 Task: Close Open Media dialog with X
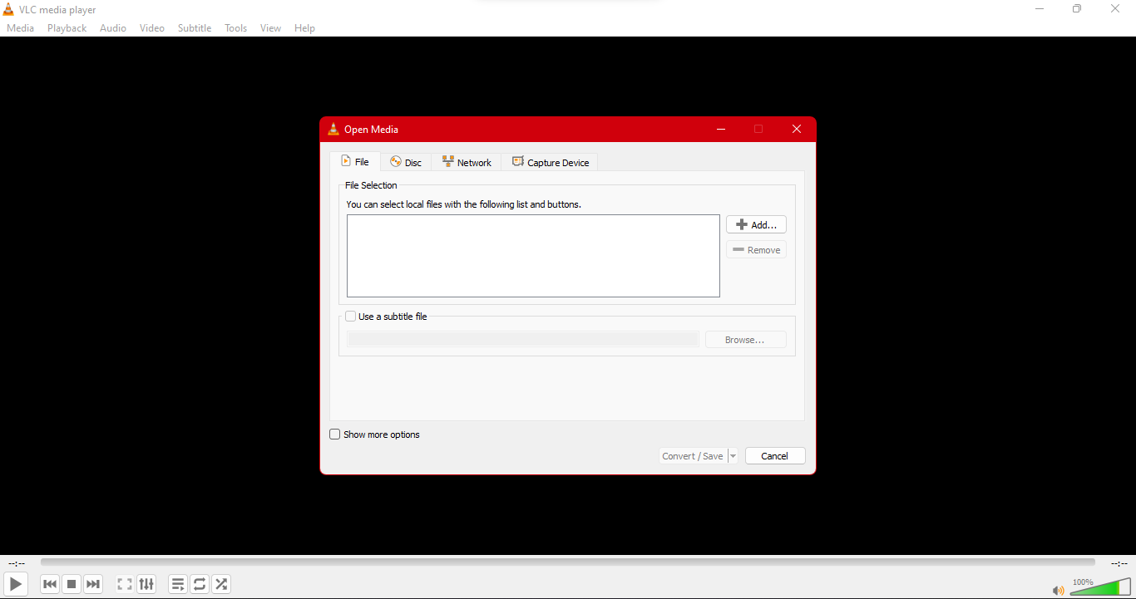[797, 129]
